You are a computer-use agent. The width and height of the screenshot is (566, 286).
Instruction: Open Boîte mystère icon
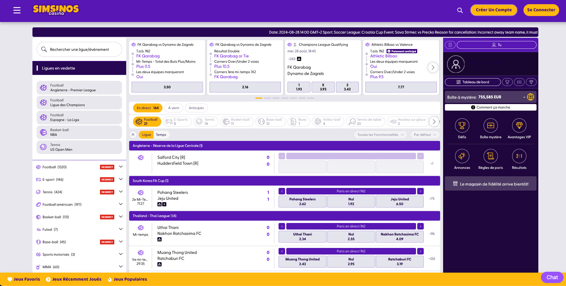pyautogui.click(x=490, y=125)
